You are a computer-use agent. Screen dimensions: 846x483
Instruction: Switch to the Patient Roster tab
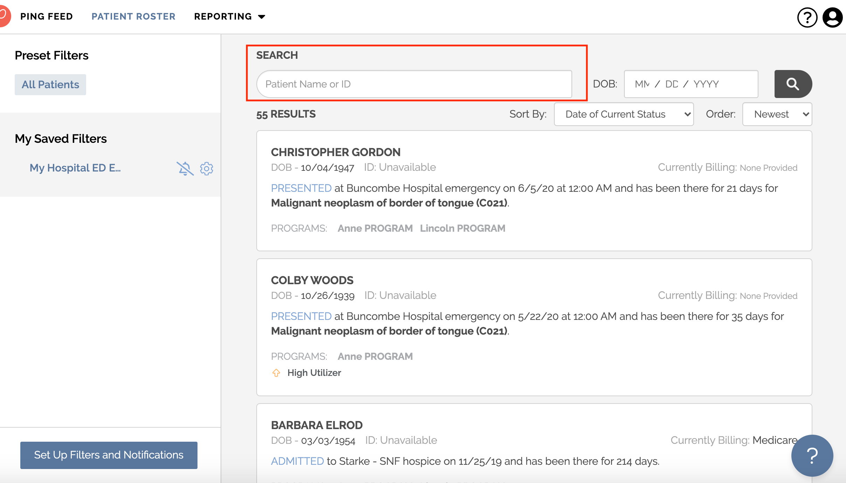(133, 16)
